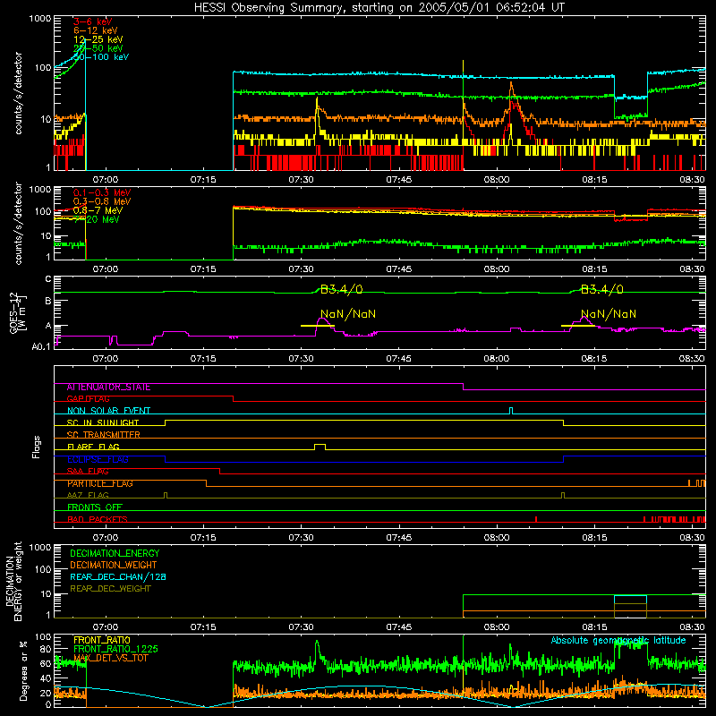Screen dimensions: 716x716
Task: Select the GAP_FLAG label
Action: pyautogui.click(x=88, y=399)
